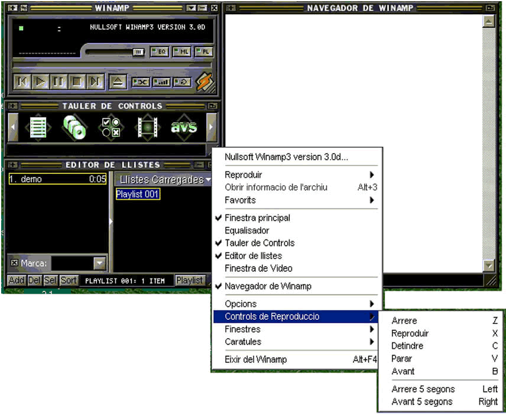Click the scroll-down arrow in Navegador de Winamp

pos(489,265)
